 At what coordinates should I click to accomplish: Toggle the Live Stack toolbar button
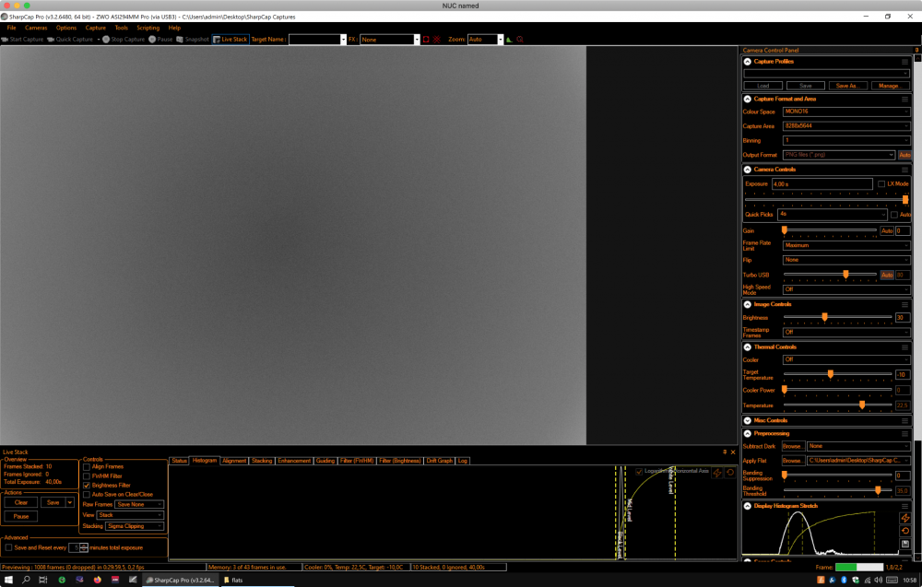(230, 40)
